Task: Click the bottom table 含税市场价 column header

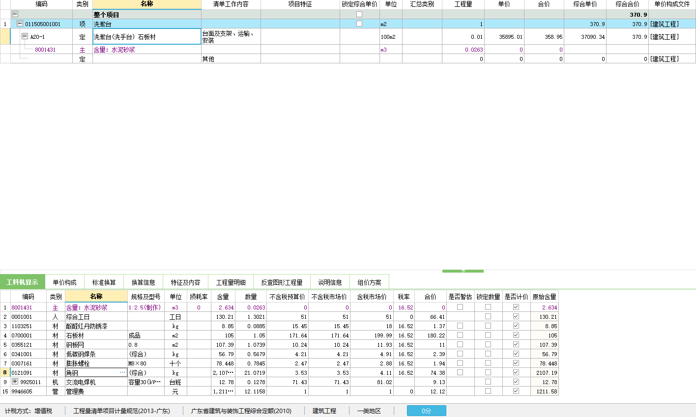Action: [x=372, y=297]
